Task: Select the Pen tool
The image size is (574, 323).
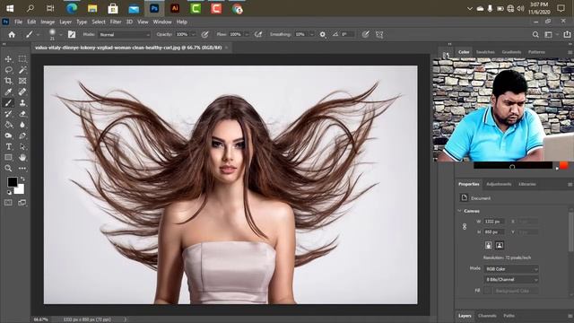Action: [22, 135]
